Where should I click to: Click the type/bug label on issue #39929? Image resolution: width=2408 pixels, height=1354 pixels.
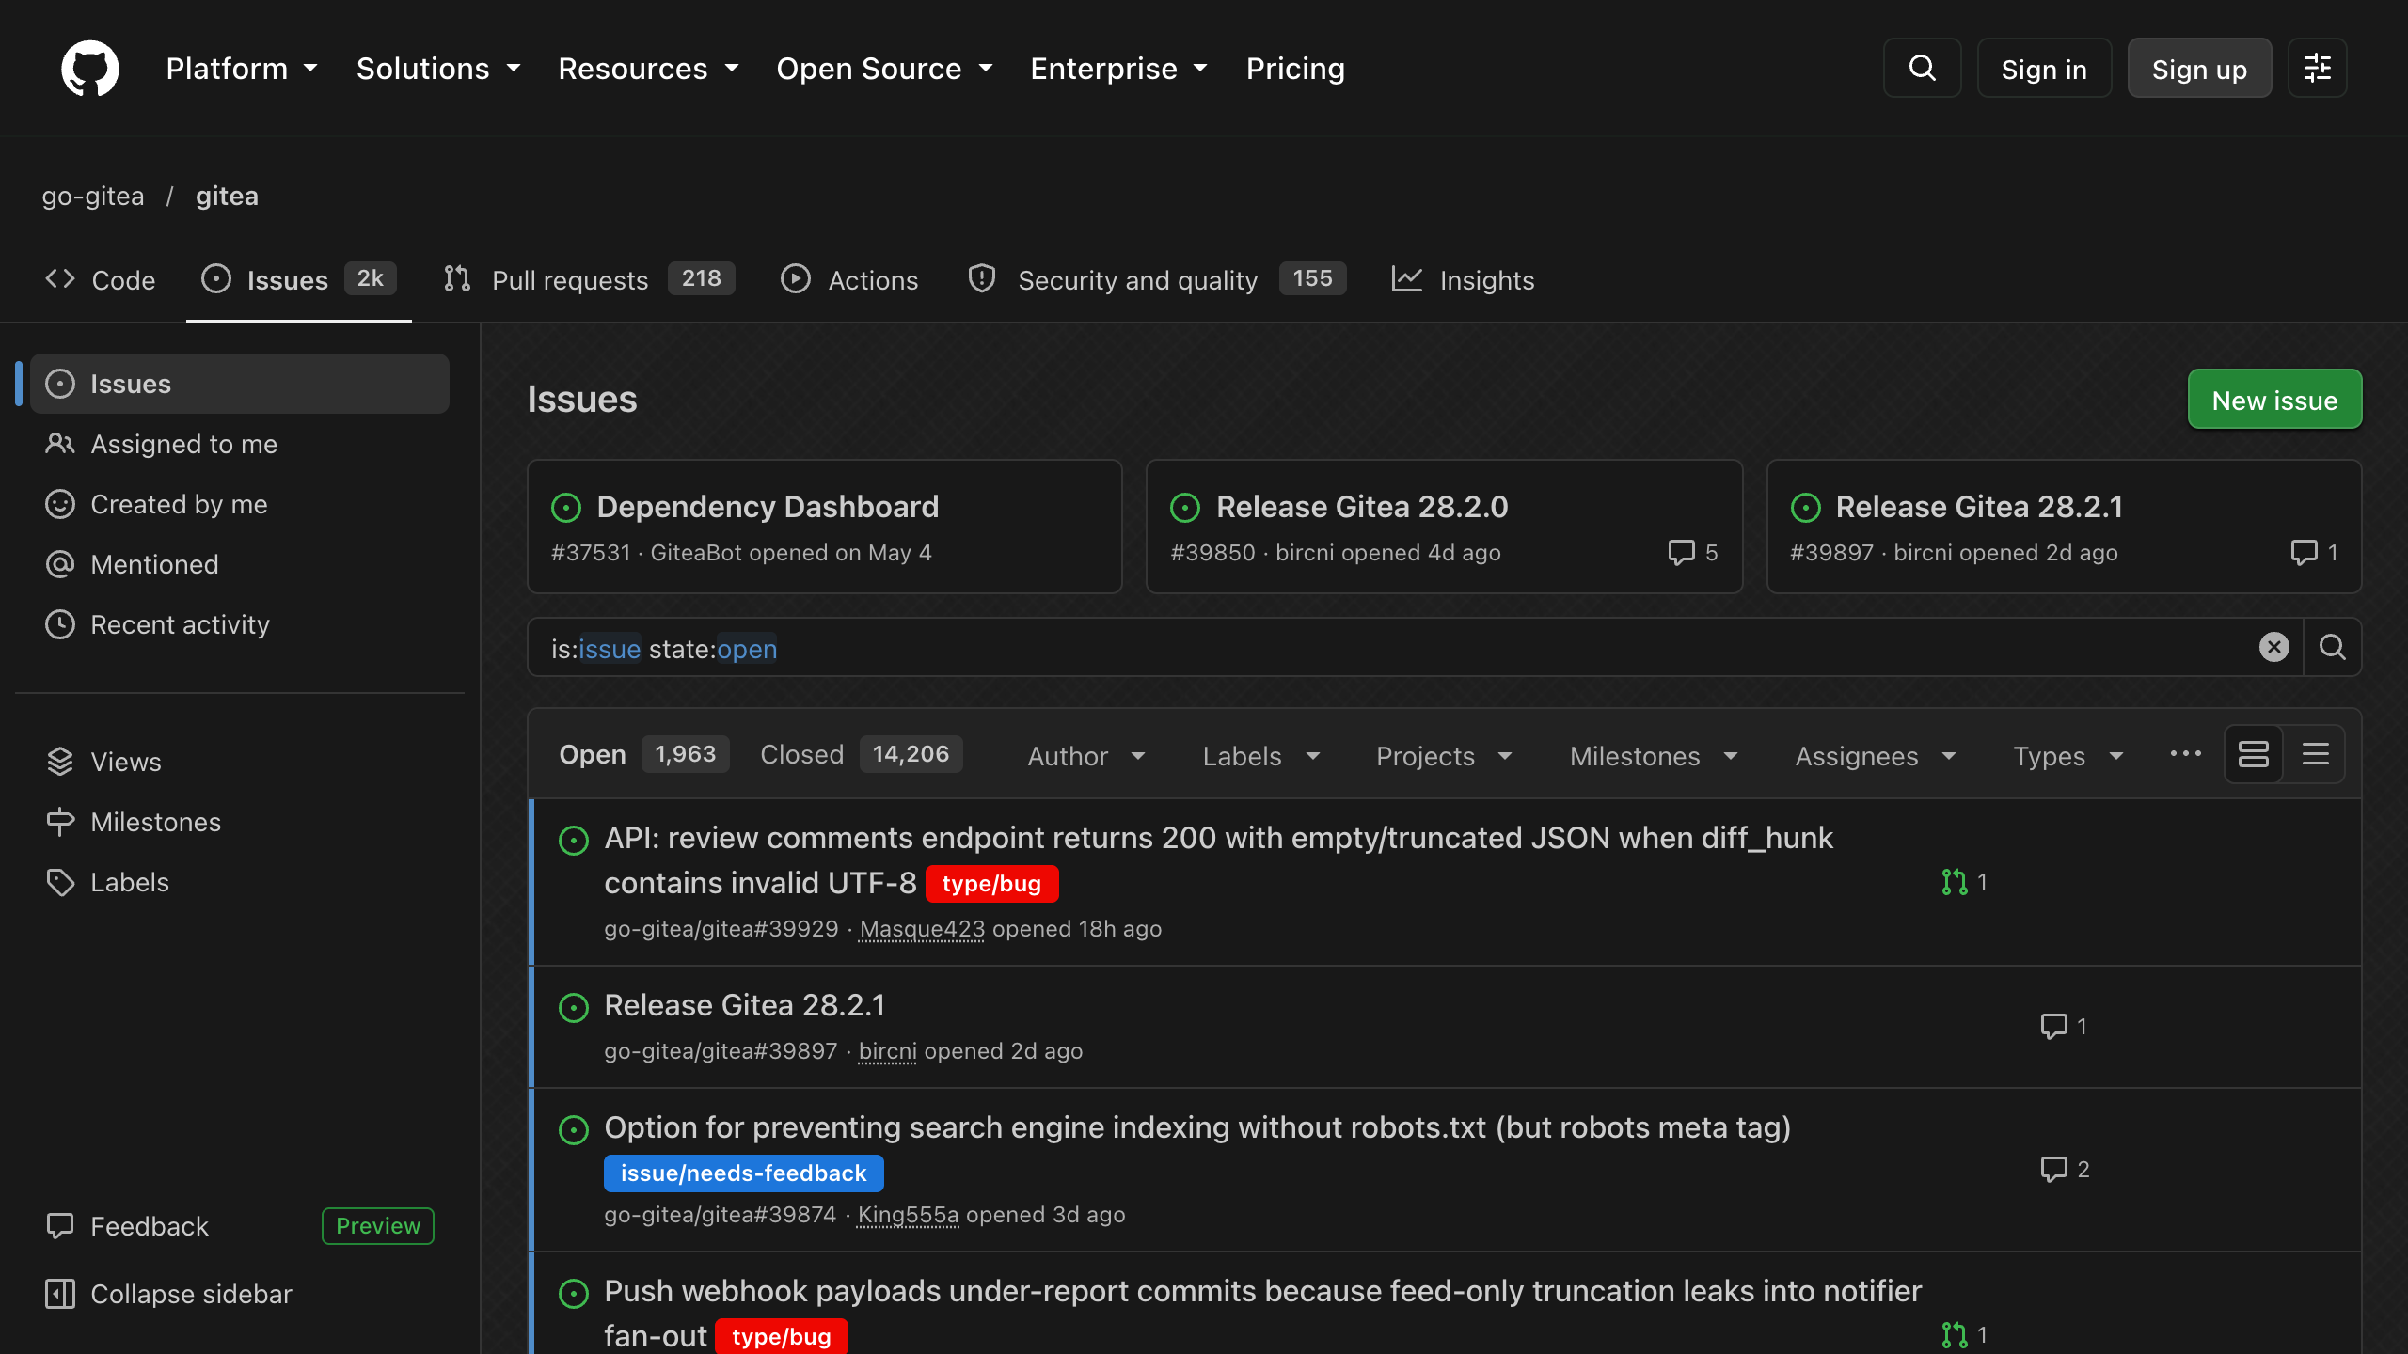click(x=991, y=883)
